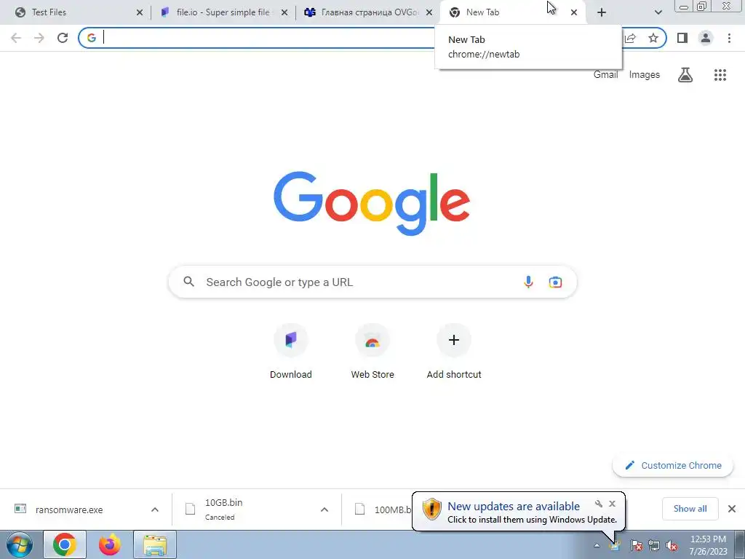The image size is (745, 559).
Task: Start voice search with the microphone
Action: pyautogui.click(x=528, y=282)
